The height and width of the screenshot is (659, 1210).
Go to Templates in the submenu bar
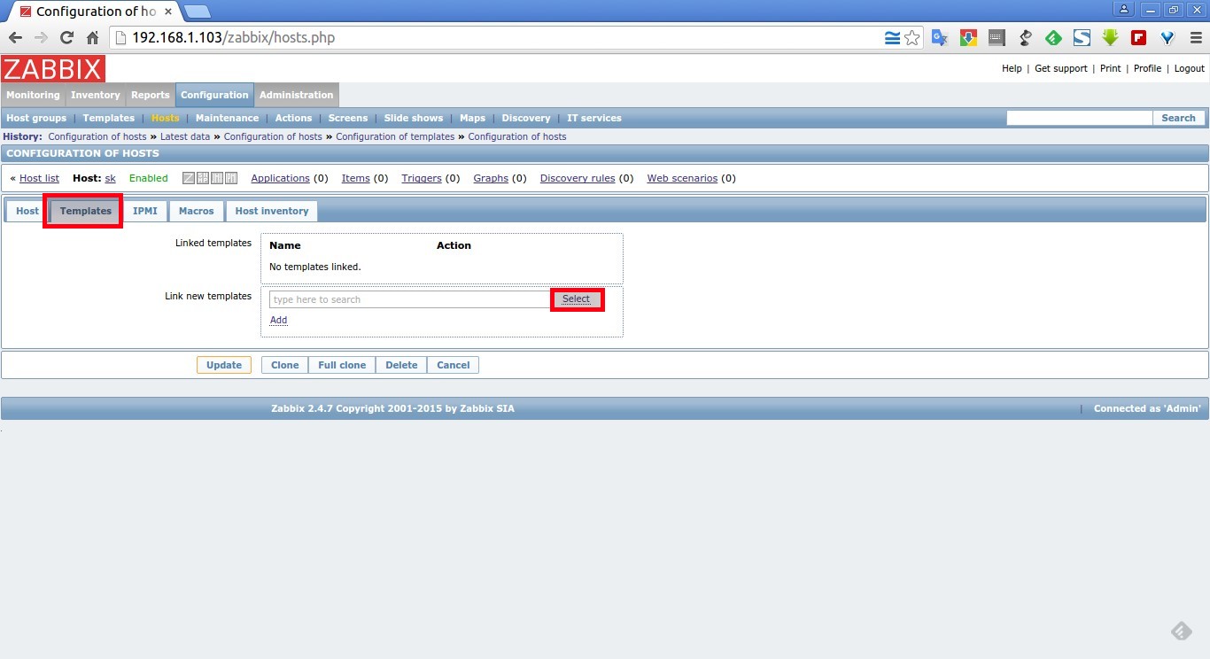point(109,118)
